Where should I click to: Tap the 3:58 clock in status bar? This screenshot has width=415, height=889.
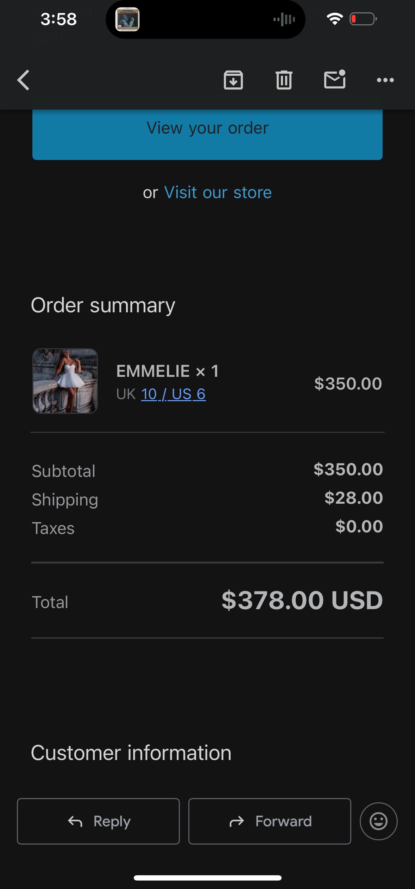[x=58, y=19]
